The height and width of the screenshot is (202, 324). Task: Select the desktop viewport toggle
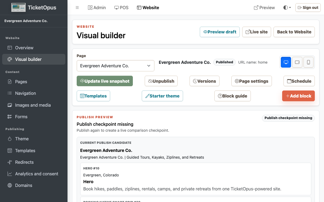point(286,62)
